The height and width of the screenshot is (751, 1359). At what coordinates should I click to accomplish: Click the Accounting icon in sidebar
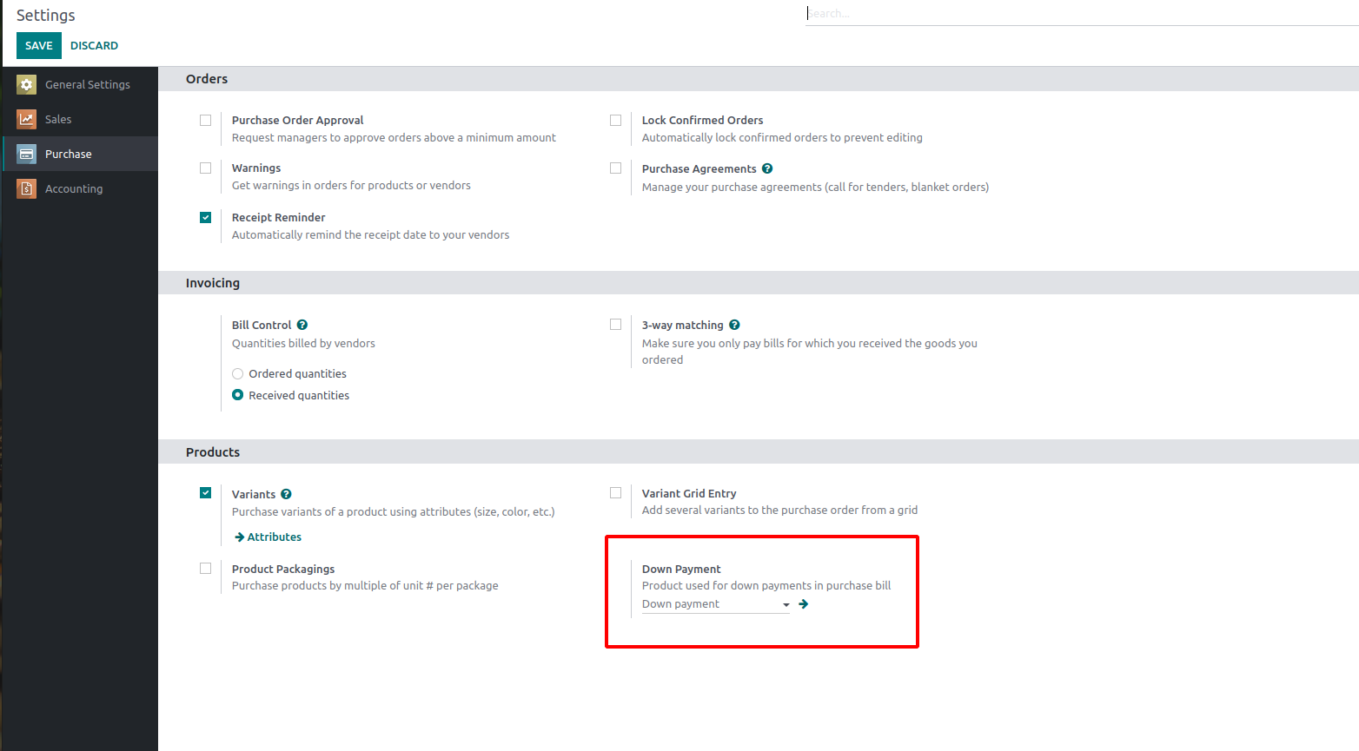(x=26, y=188)
